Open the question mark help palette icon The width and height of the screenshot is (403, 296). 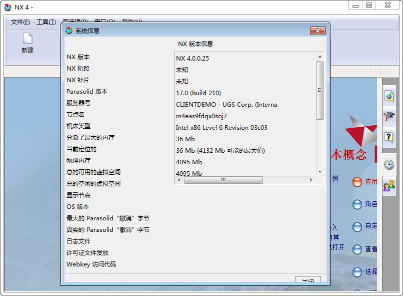(x=389, y=138)
